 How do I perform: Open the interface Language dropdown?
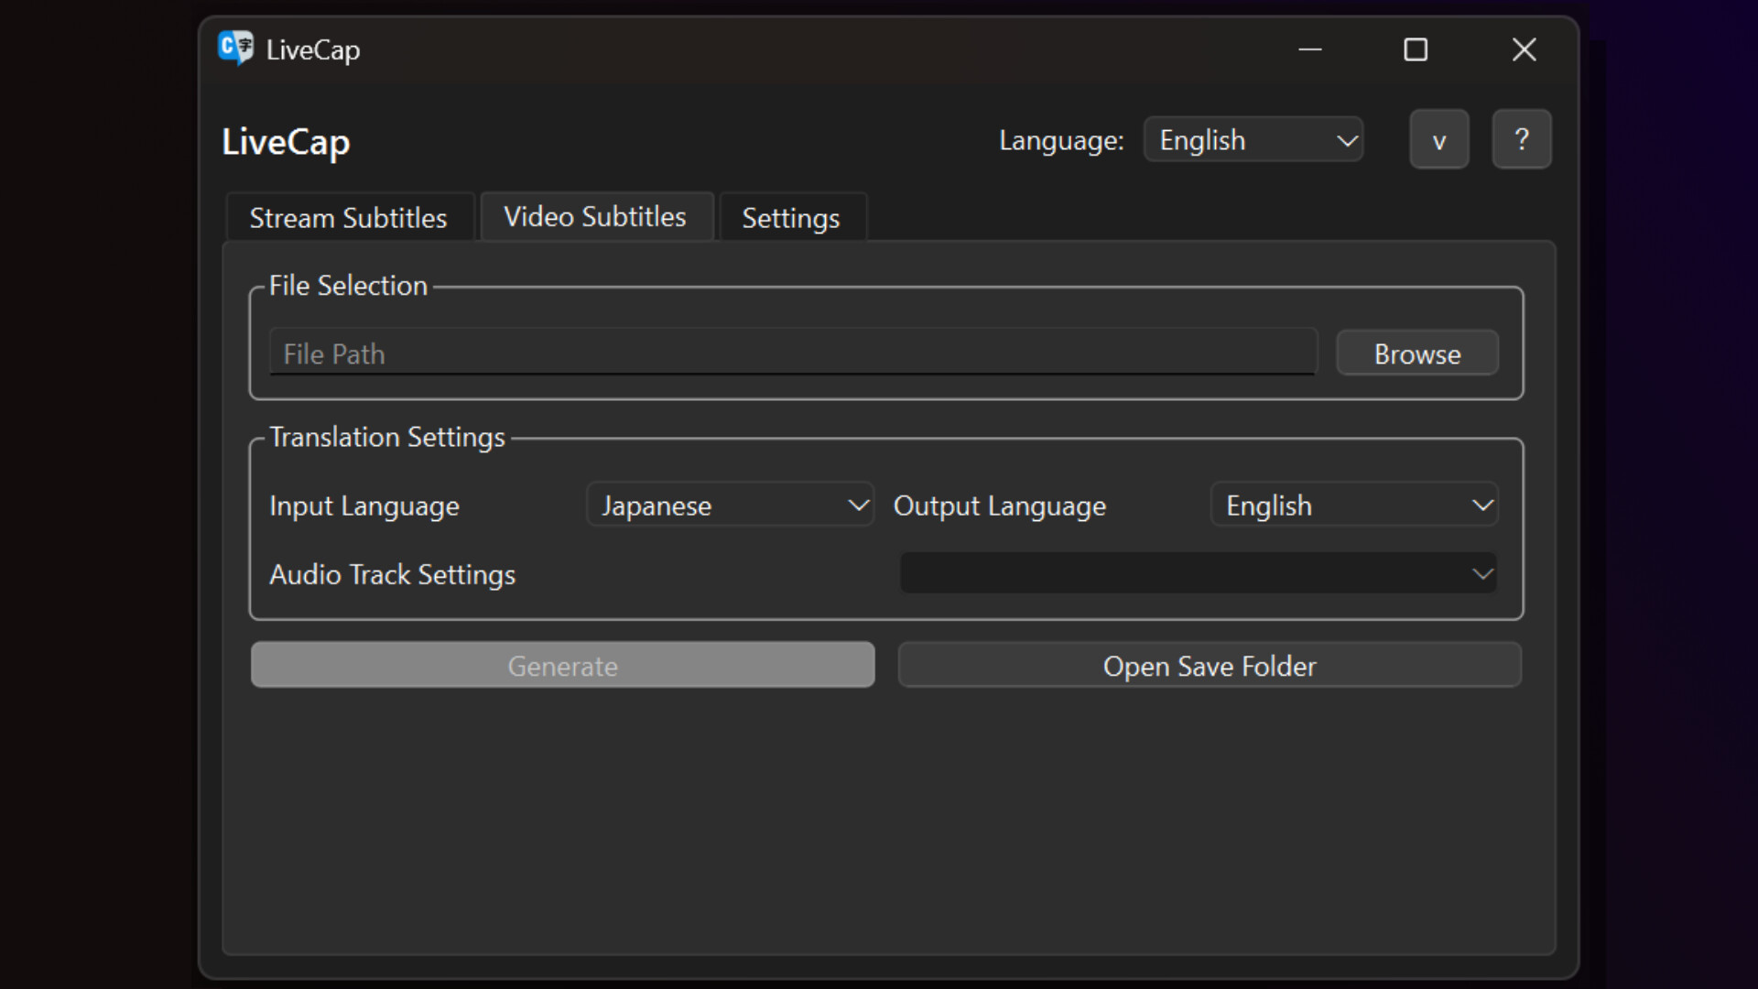coord(1253,140)
